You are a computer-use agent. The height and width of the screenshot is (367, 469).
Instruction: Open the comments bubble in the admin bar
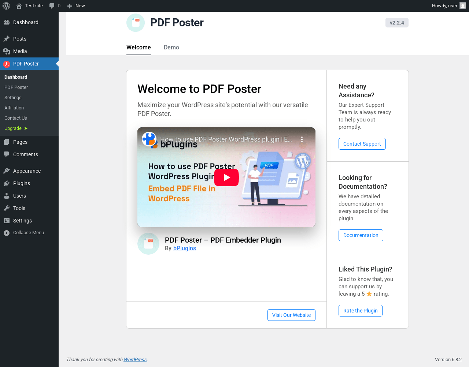[52, 6]
